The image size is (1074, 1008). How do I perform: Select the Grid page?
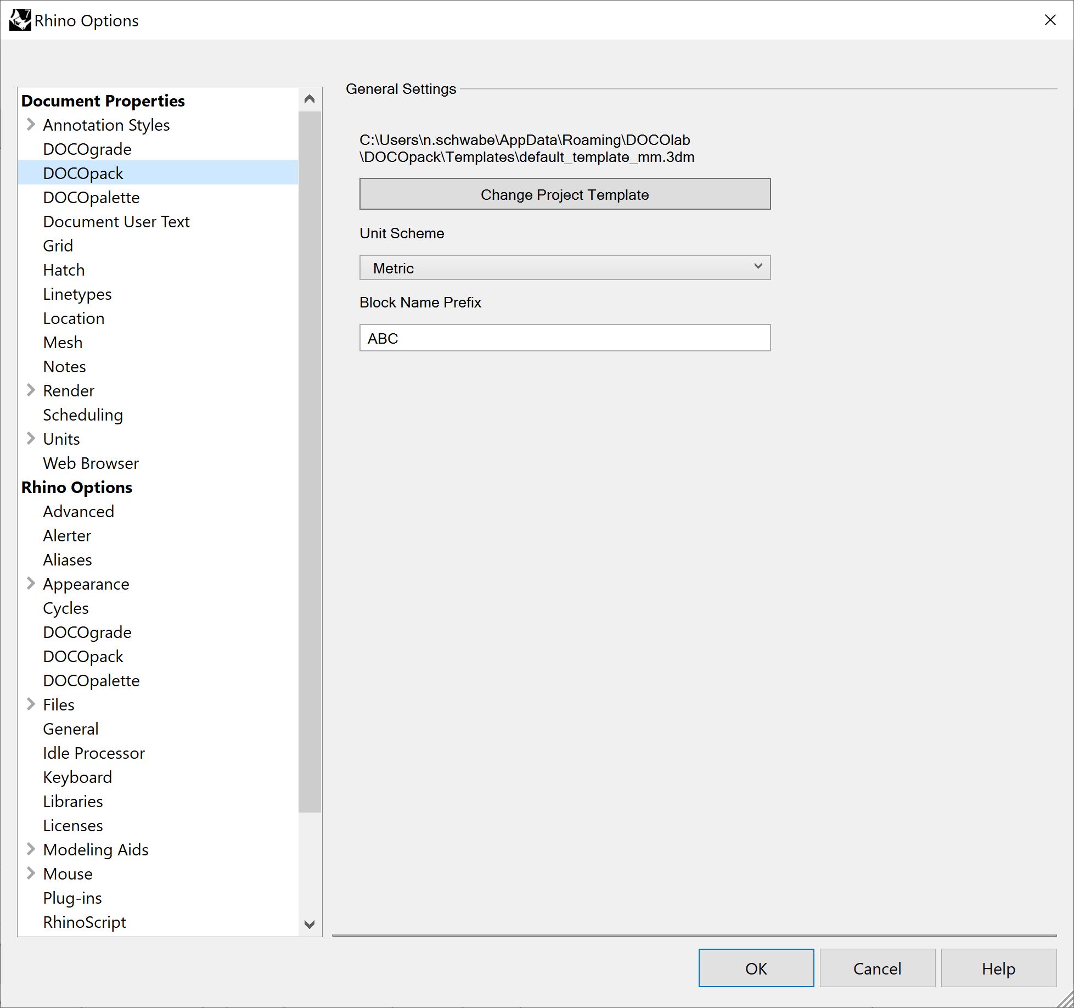[x=58, y=246]
